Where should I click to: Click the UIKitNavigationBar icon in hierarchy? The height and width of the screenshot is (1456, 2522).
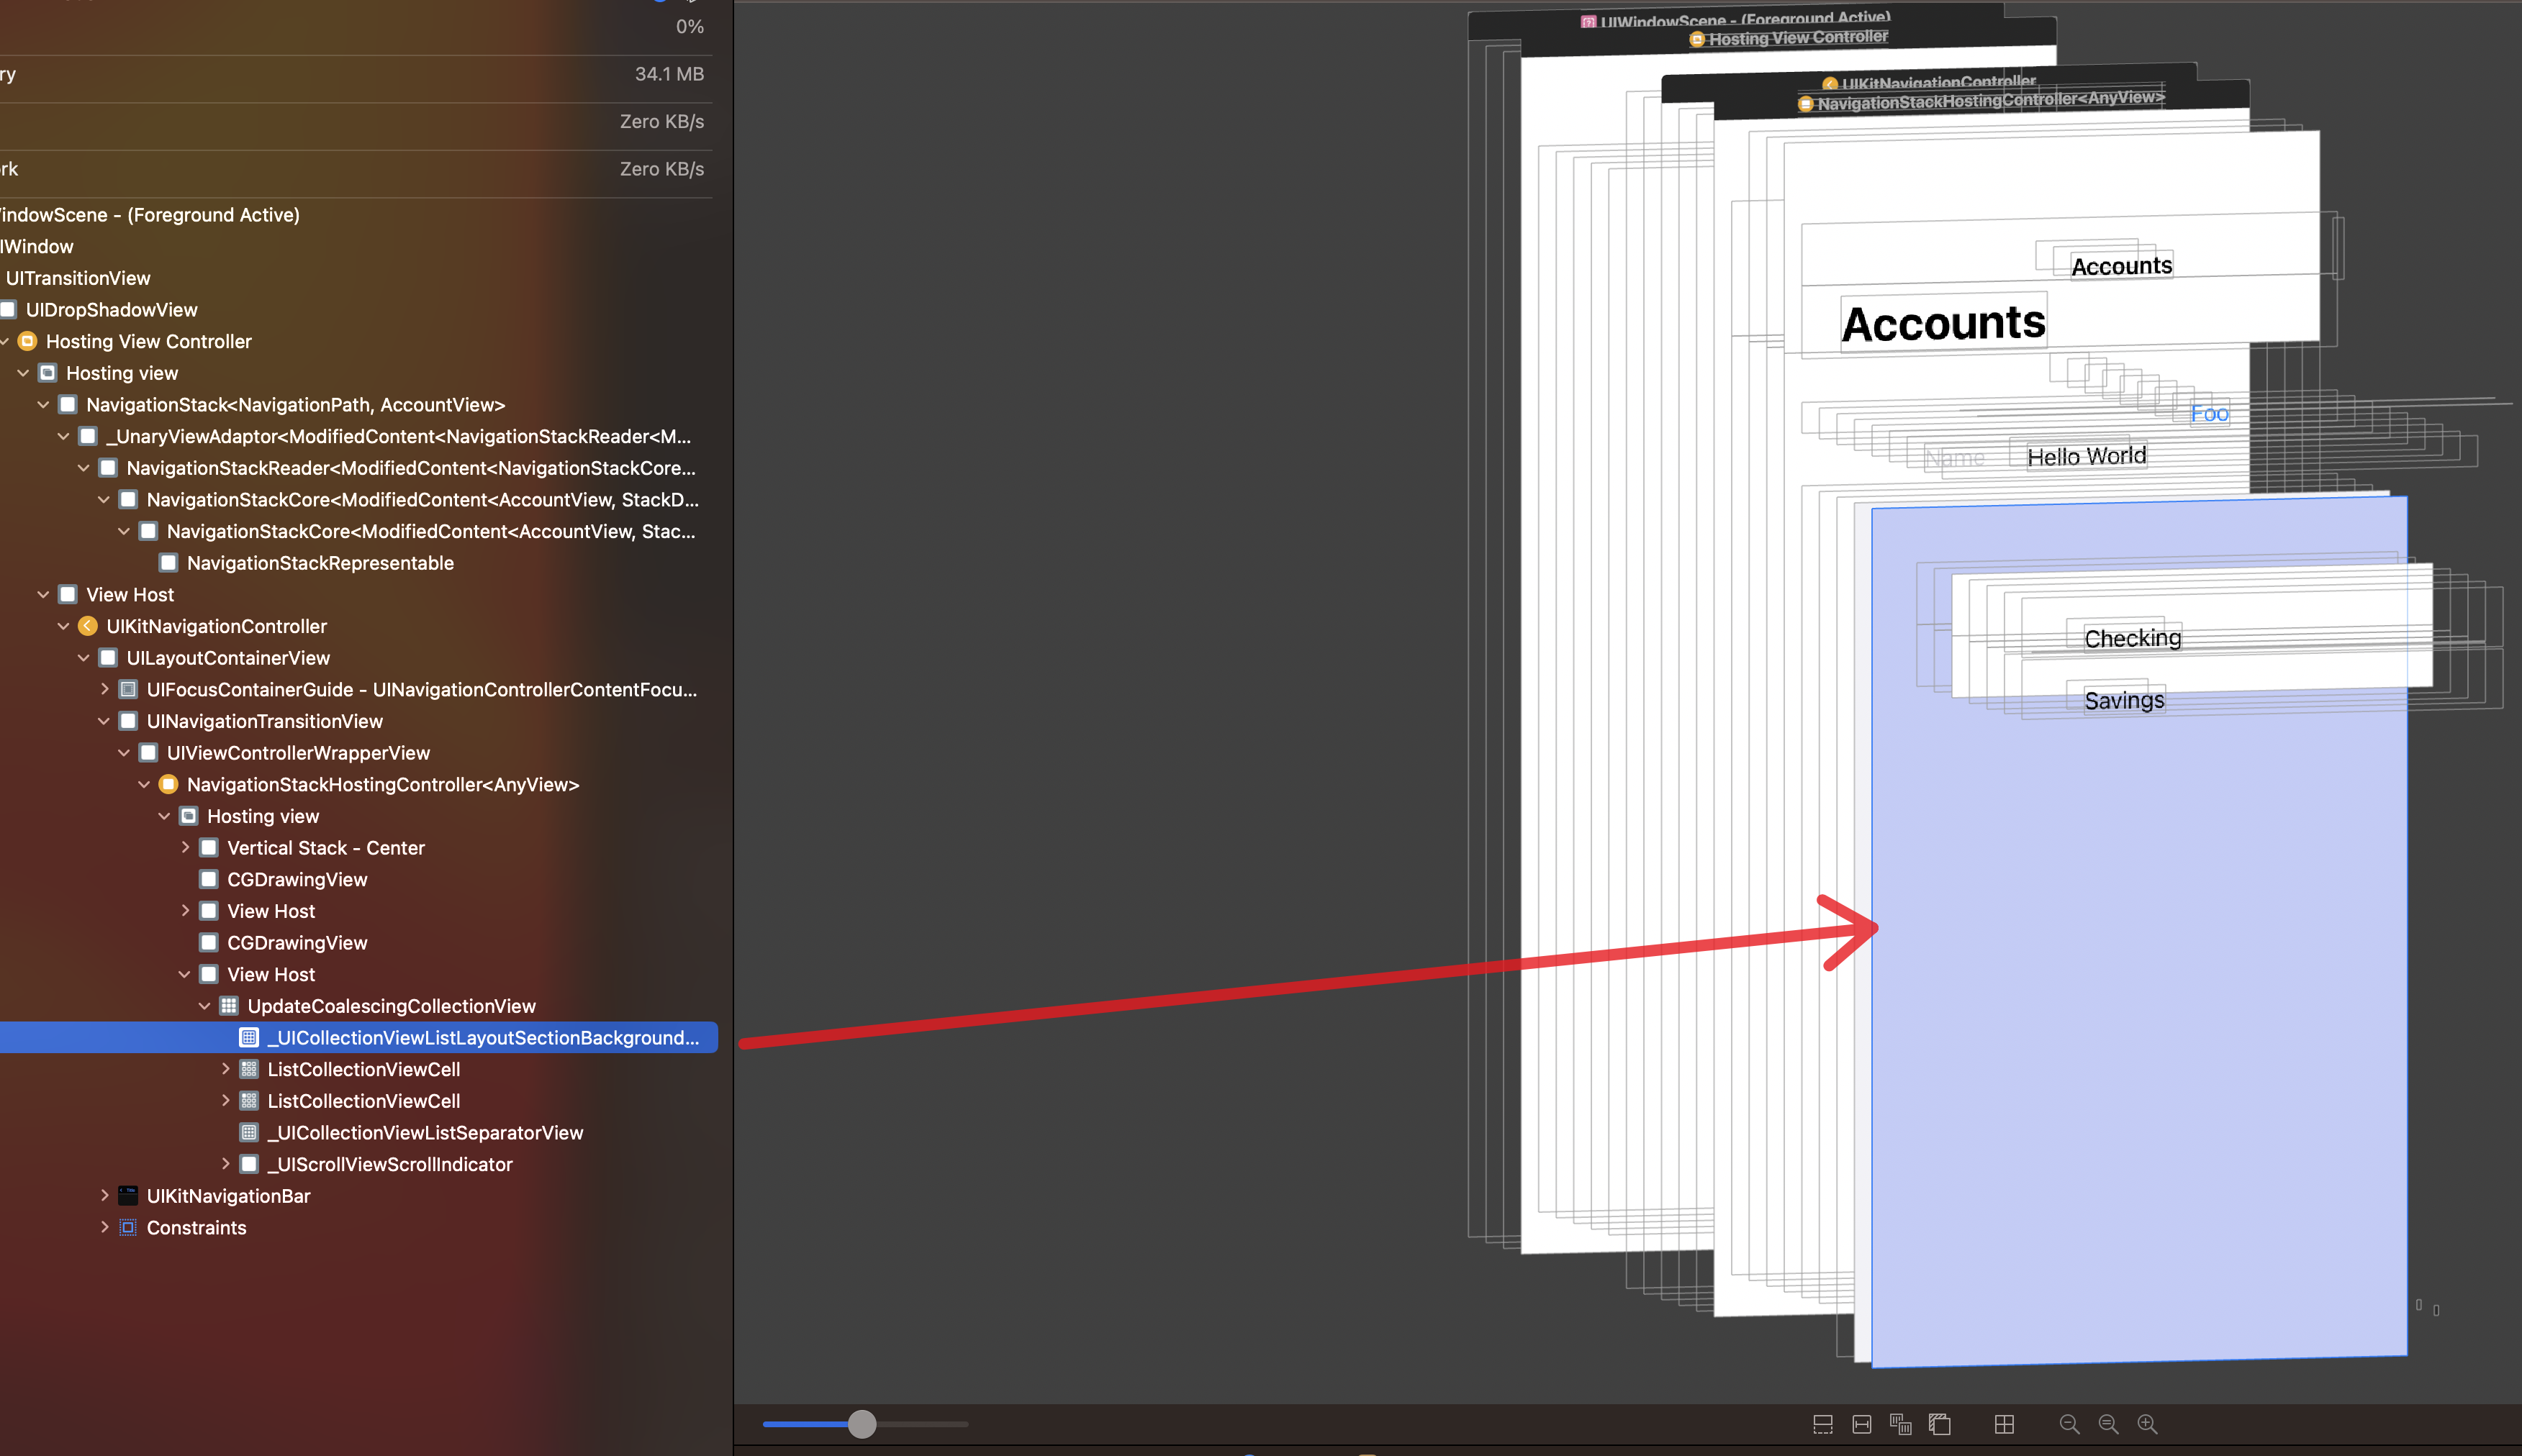pos(128,1196)
